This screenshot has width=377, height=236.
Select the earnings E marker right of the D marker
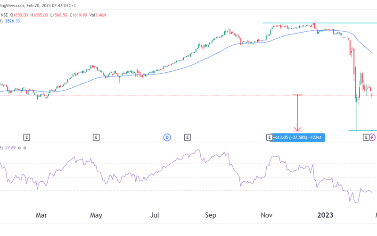pyautogui.click(x=187, y=137)
